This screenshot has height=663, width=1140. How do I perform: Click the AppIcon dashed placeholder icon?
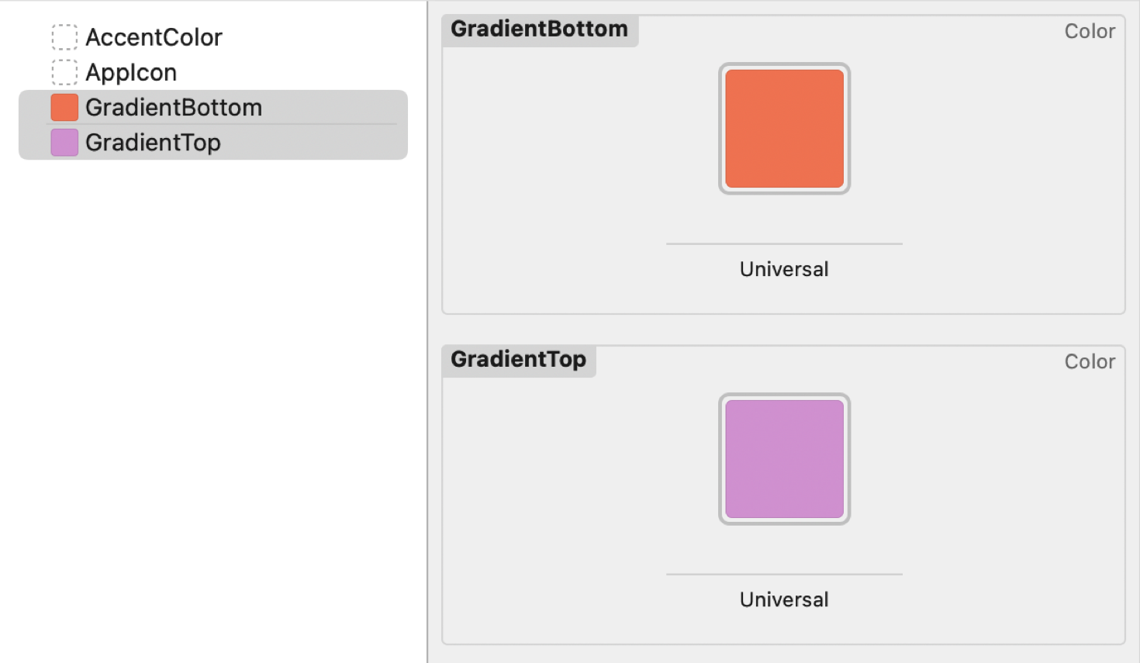pos(65,71)
